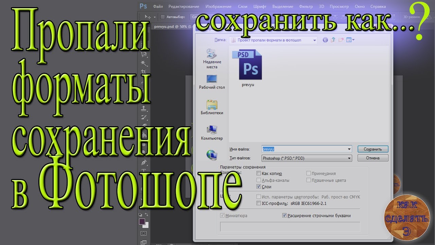Select the History Brush tool

click(143, 117)
